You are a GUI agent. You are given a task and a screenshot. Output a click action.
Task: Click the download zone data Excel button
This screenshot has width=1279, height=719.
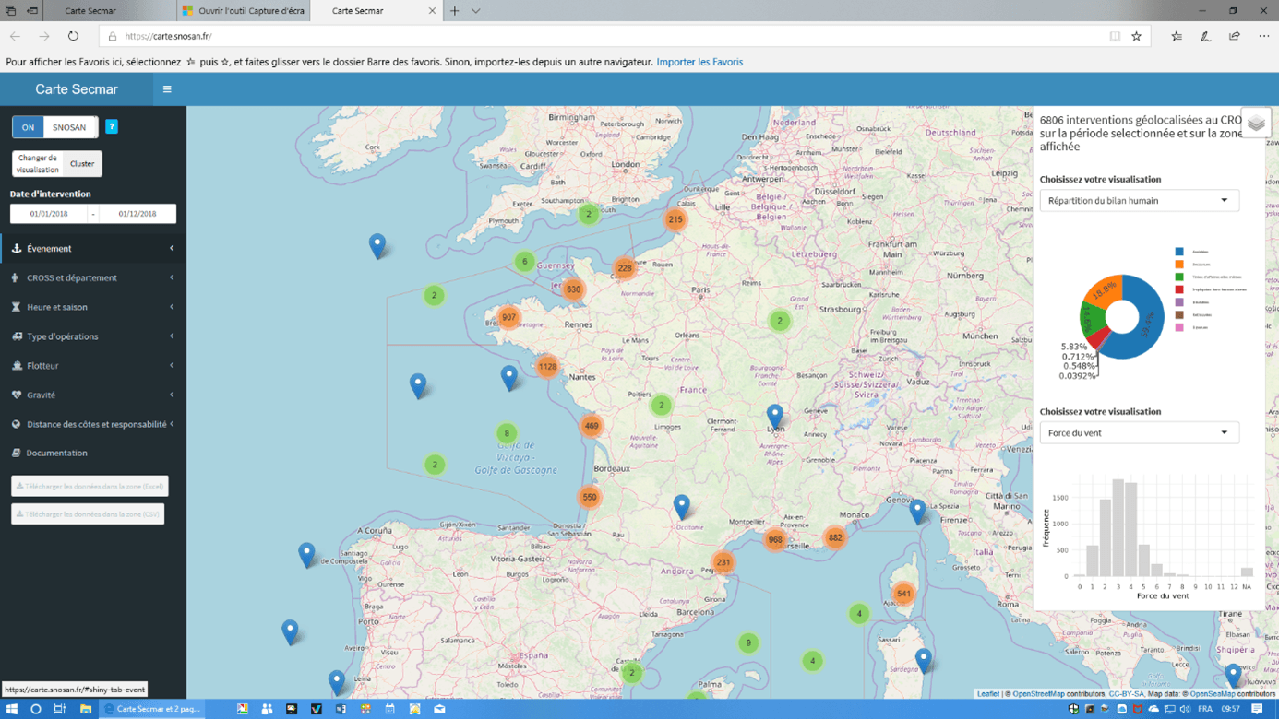click(x=90, y=486)
